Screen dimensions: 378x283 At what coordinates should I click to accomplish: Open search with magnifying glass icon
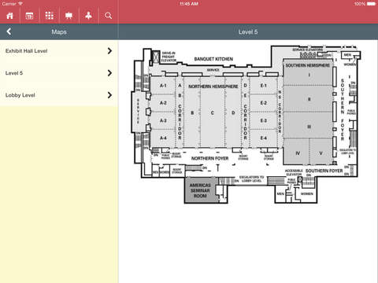point(108,16)
